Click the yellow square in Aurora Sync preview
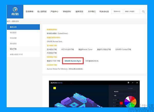Image resolution: width=154 pixels, height=112 pixels. pyautogui.click(x=54, y=88)
